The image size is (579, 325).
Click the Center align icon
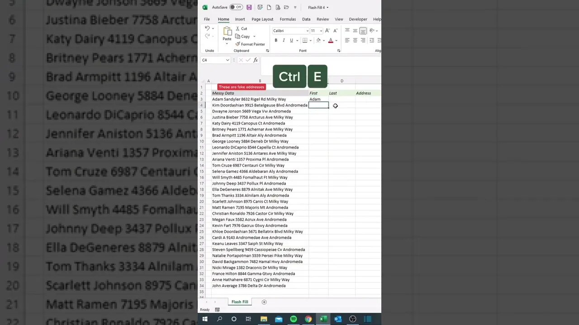(x=355, y=40)
